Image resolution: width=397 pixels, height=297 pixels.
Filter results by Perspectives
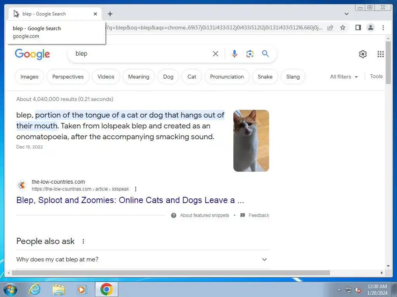(68, 77)
